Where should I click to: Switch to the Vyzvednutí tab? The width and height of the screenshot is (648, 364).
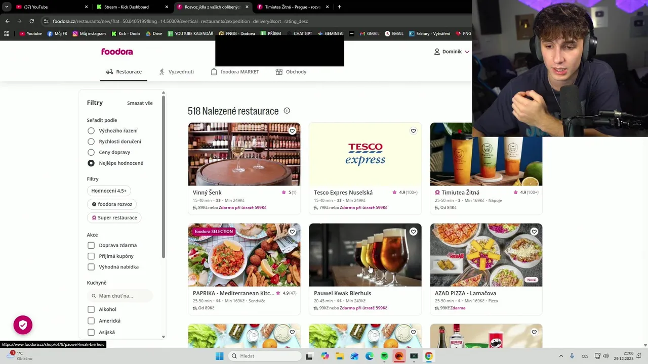(x=176, y=72)
